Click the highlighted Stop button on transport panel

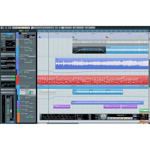coord(123,118)
